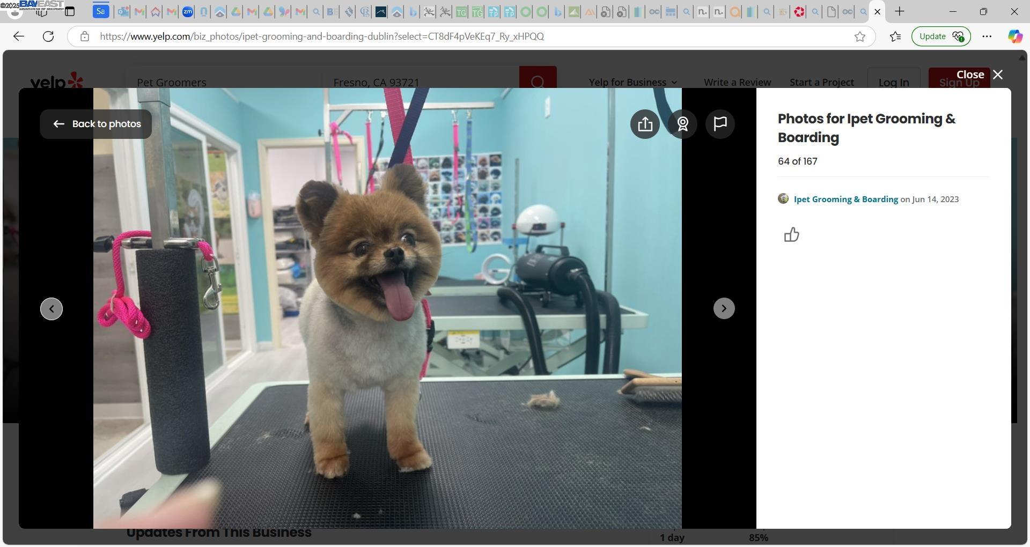Open a new browser tab
Image resolution: width=1030 pixels, height=547 pixels.
[900, 11]
